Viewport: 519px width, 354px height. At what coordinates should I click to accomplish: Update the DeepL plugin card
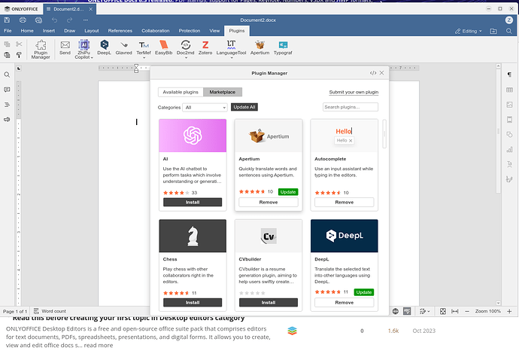click(x=364, y=292)
